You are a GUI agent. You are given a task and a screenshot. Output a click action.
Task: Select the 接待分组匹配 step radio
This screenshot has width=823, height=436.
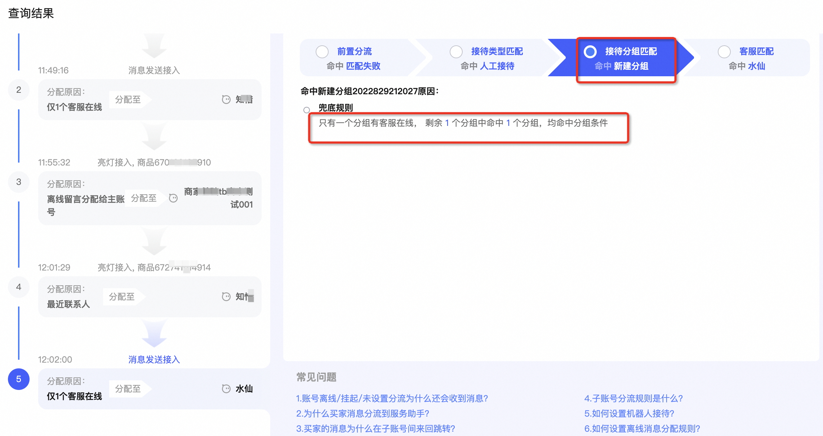pyautogui.click(x=590, y=52)
